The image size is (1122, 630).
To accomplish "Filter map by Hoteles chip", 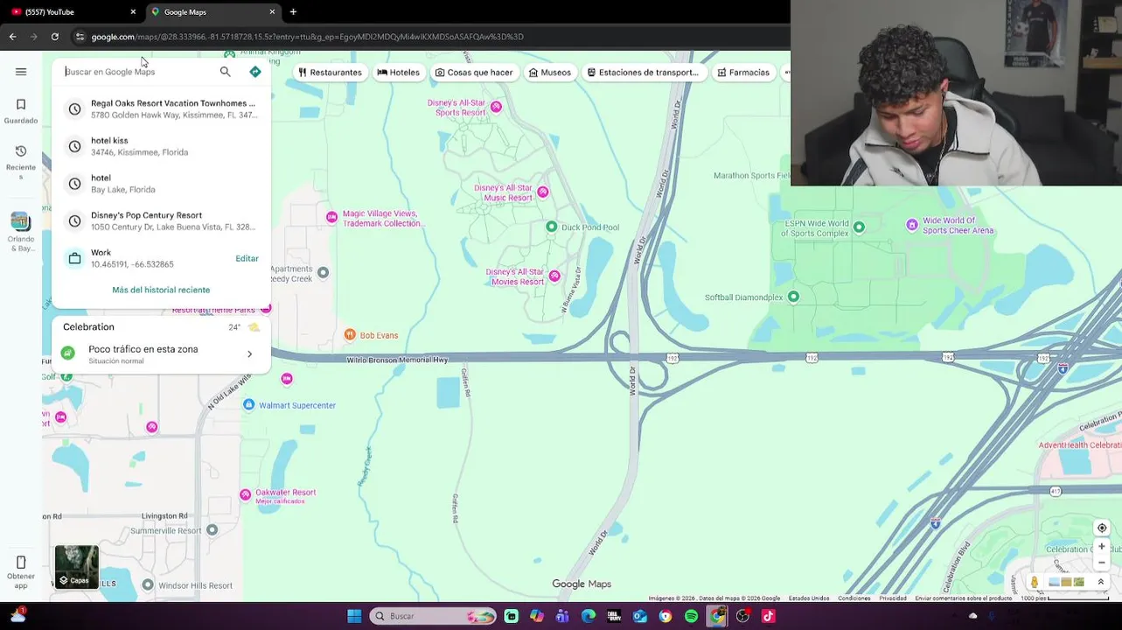I will click(399, 73).
